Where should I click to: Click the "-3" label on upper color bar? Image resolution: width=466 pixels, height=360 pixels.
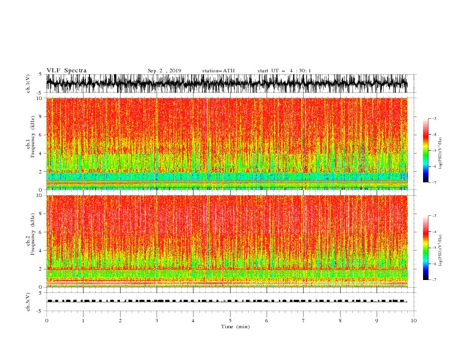coord(434,118)
